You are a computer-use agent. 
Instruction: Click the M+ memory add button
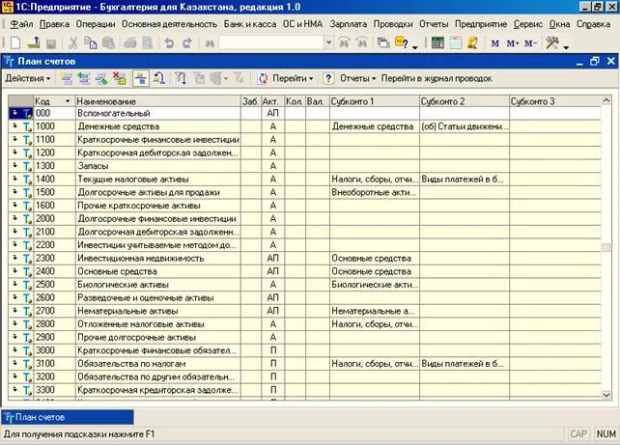[513, 43]
